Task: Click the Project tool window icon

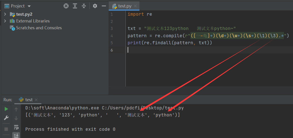Action: 7,6
